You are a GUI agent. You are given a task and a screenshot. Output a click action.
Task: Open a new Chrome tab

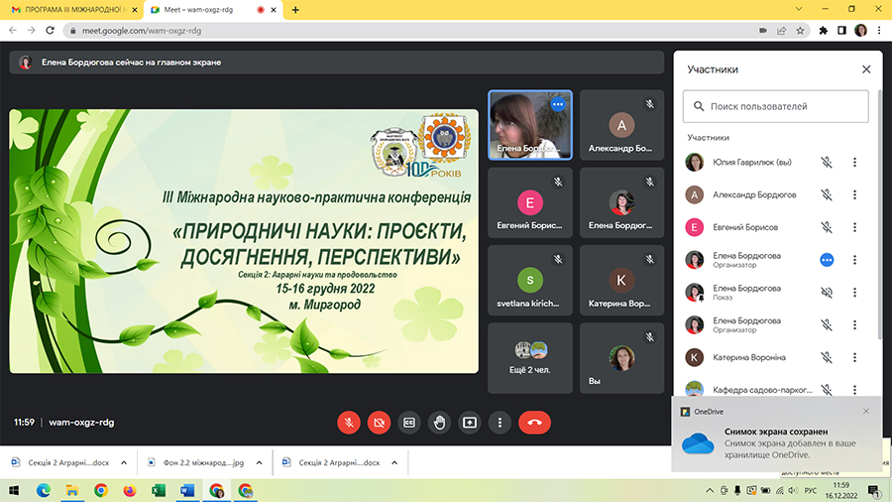295,9
